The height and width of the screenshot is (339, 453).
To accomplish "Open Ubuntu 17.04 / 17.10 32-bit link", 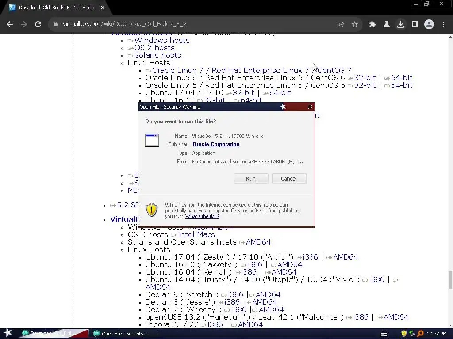I will (243, 93).
